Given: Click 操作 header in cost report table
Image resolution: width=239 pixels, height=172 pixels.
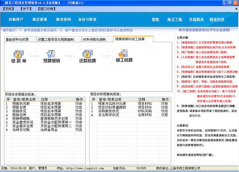Looking at the screenshot, I should click(x=79, y=99).
